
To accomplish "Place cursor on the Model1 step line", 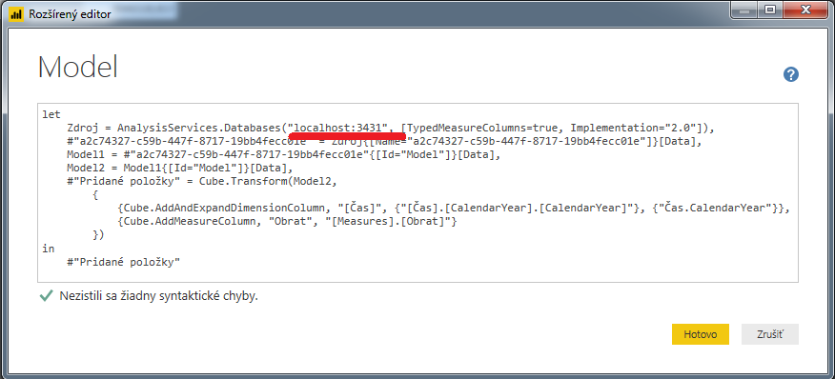I will [284, 155].
